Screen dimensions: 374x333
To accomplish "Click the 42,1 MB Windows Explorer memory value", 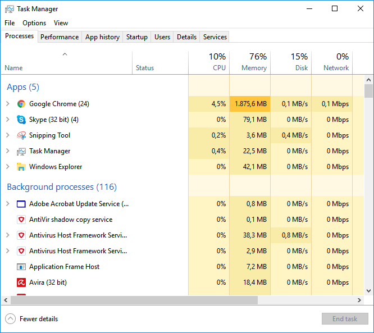I will click(255, 167).
